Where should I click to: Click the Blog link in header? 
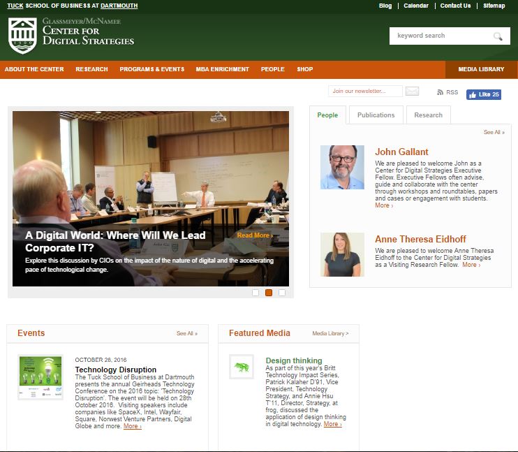385,6
